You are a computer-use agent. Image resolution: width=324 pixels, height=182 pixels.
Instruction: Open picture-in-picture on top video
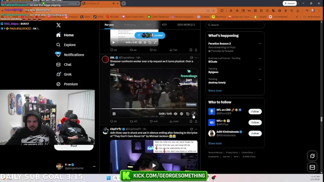click(x=150, y=42)
